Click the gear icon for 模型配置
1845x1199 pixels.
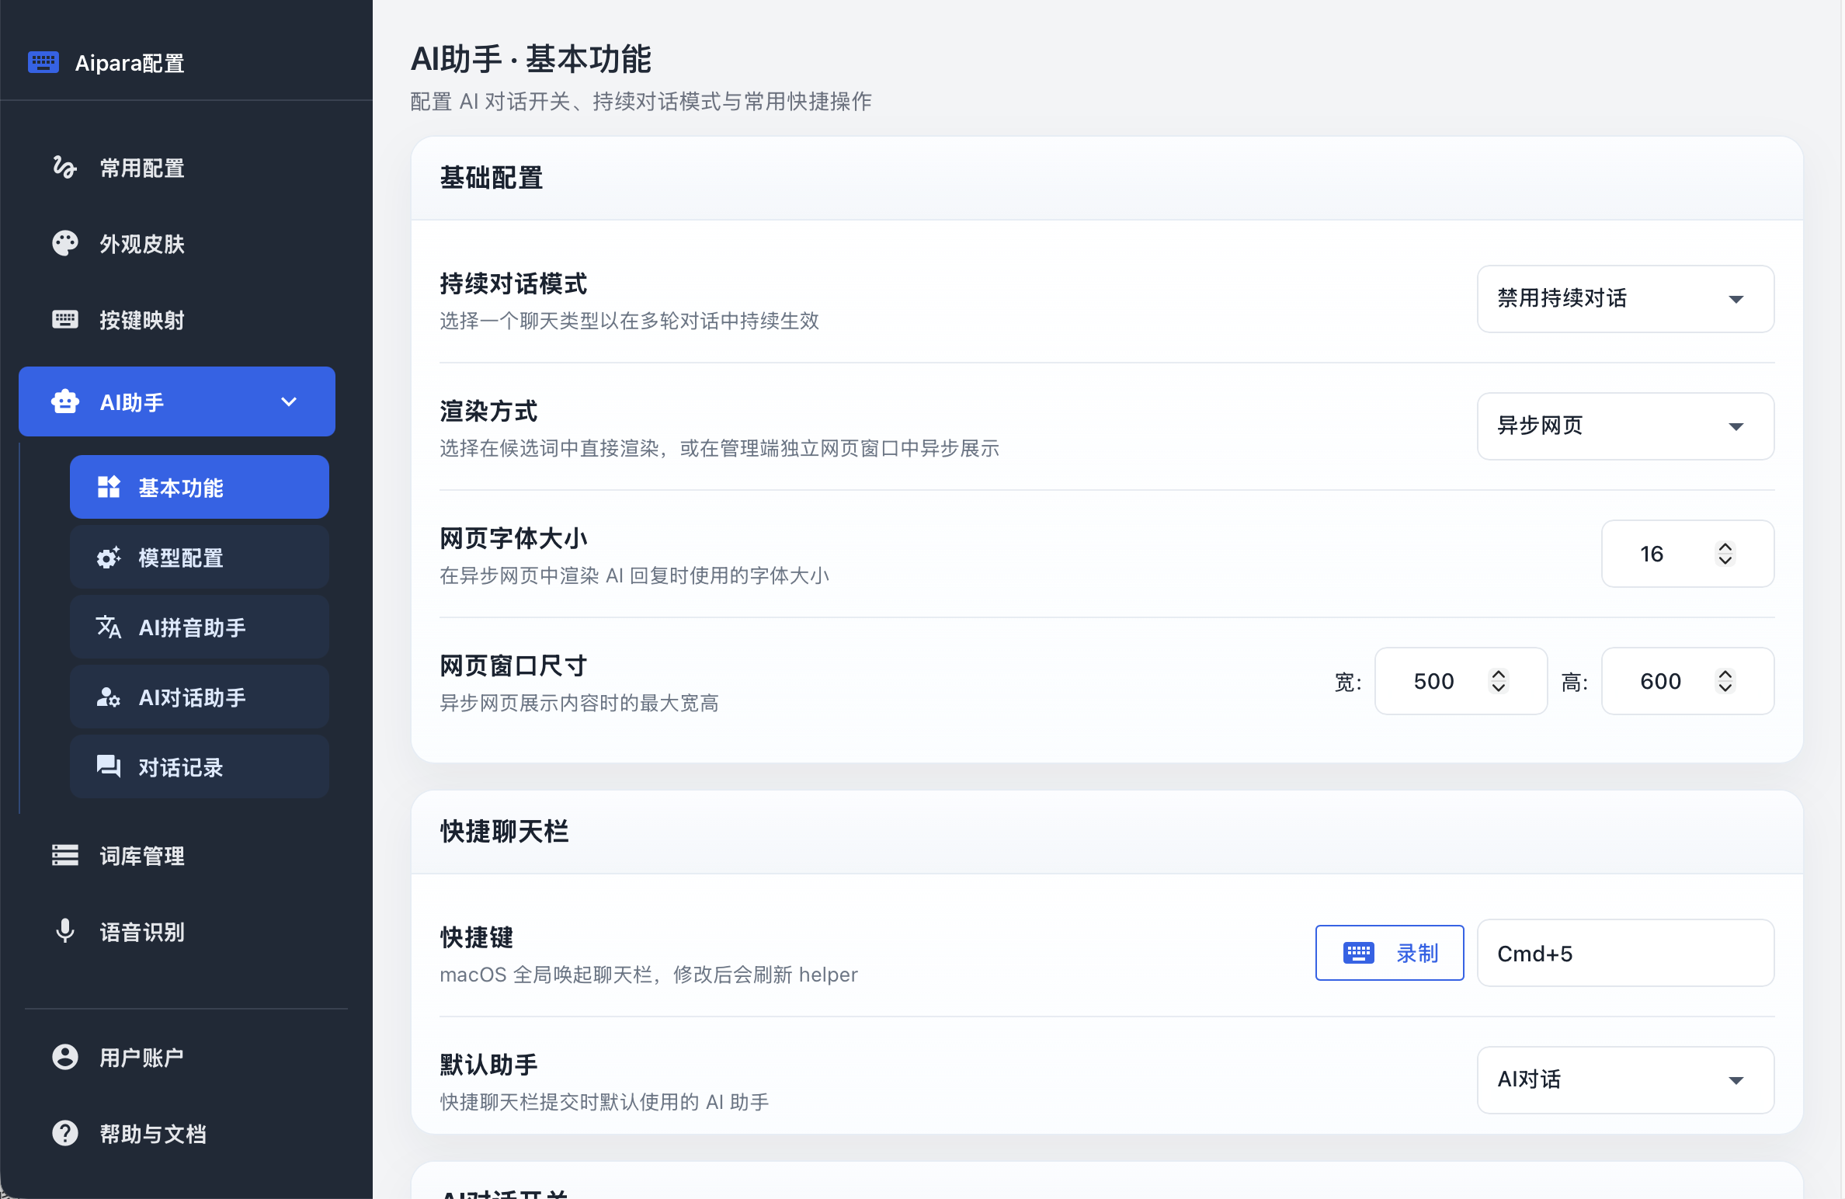coord(109,557)
